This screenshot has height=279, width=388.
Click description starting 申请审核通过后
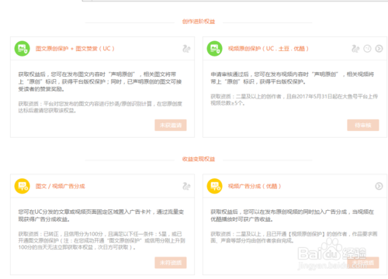pos(293,78)
